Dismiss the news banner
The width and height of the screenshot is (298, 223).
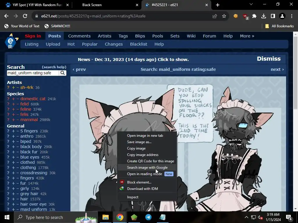click(x=269, y=59)
